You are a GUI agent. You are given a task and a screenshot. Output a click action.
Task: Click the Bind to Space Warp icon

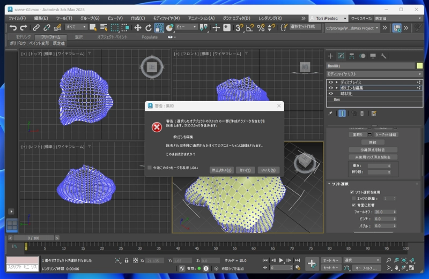[x=57, y=28]
